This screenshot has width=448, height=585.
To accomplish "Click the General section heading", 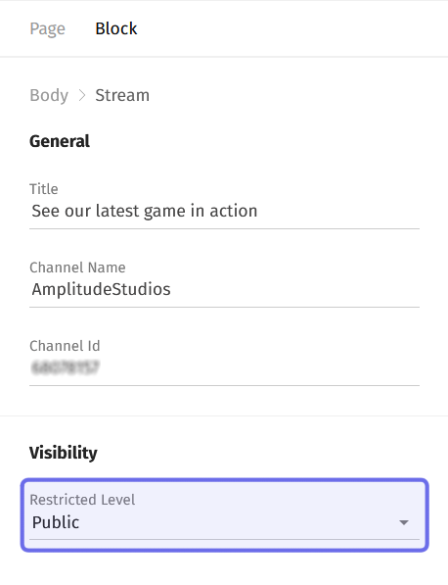I will (60, 141).
